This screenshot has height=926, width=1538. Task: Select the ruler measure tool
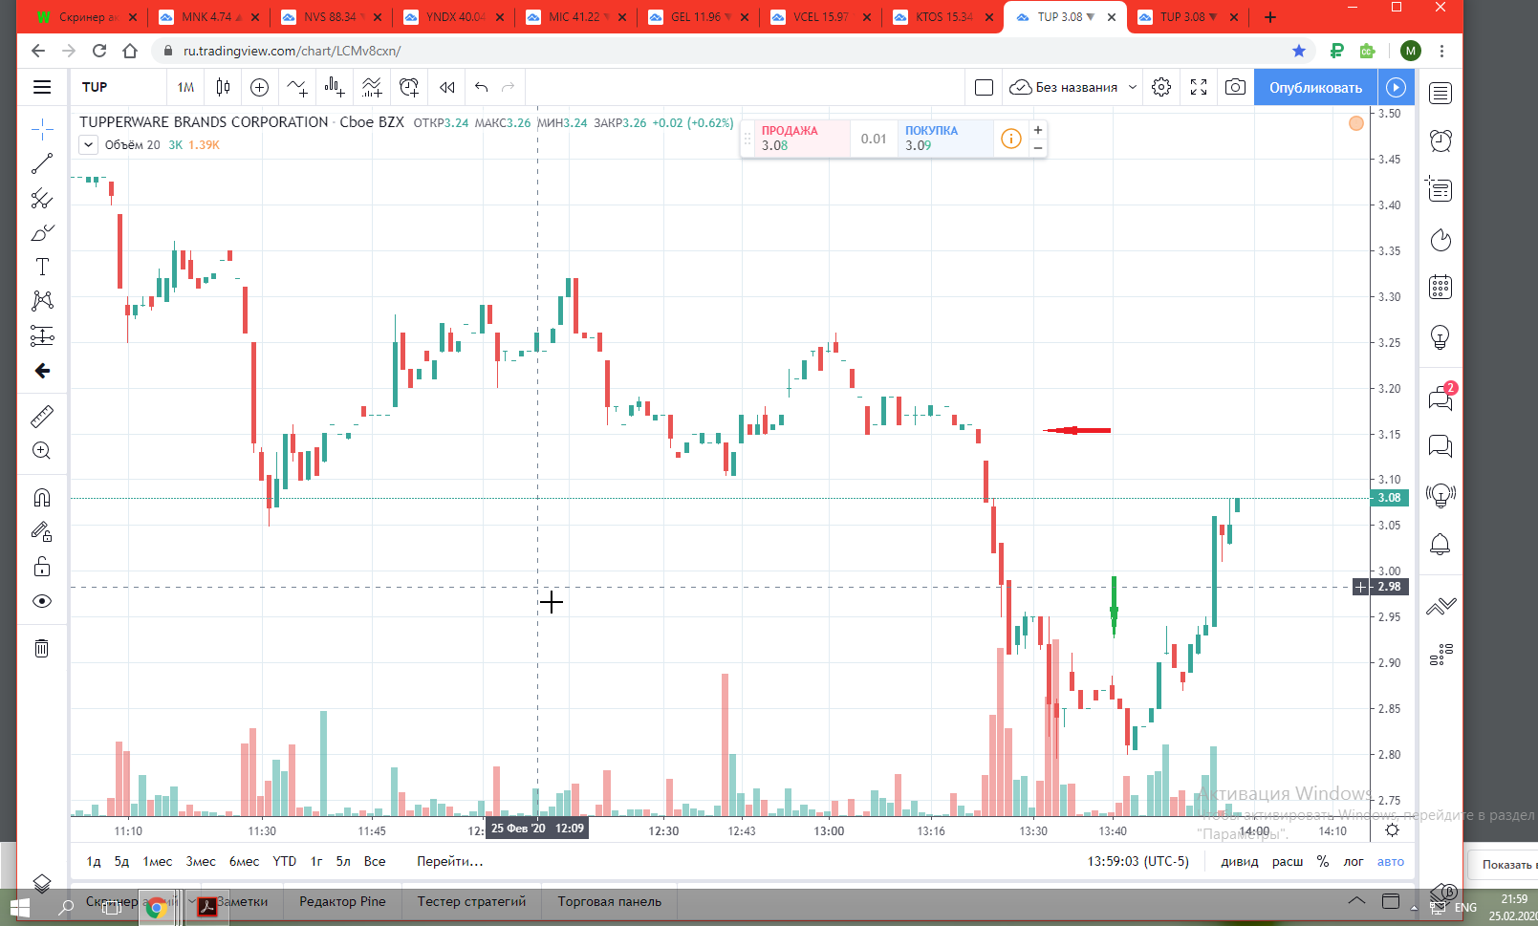[42, 417]
